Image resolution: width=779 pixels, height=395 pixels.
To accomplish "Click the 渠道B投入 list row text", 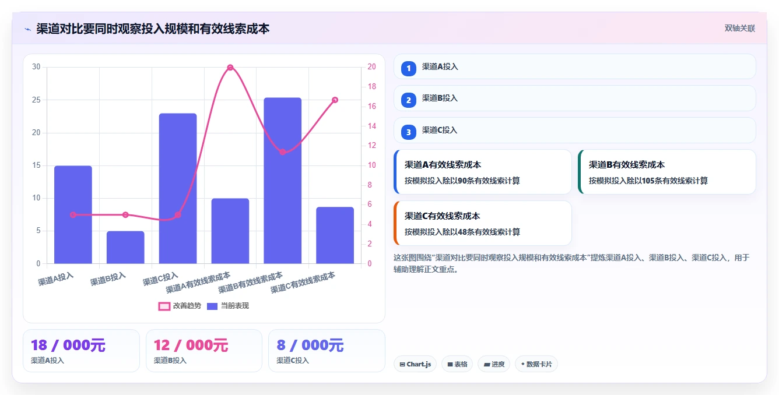I will click(440, 98).
